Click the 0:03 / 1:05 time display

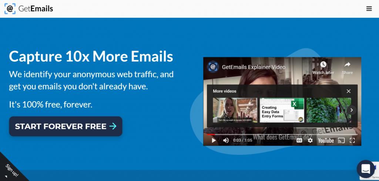coord(242,140)
